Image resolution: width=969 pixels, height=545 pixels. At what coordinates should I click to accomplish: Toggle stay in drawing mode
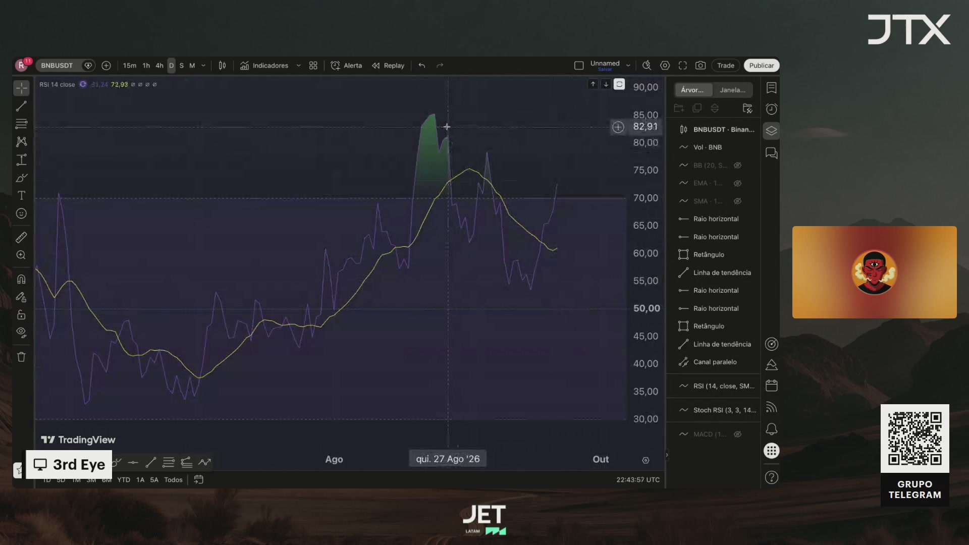[21, 297]
